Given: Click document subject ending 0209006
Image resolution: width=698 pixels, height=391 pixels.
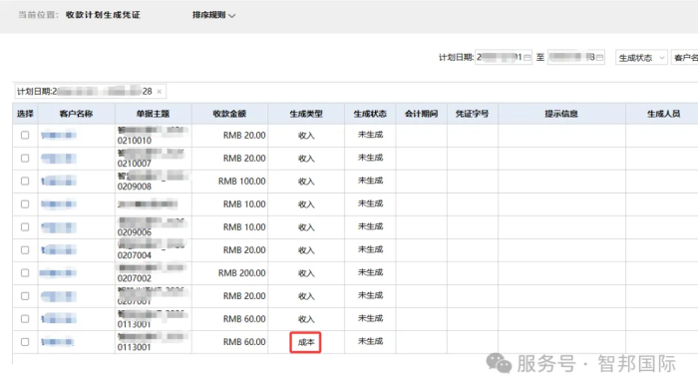Looking at the screenshot, I should point(152,227).
